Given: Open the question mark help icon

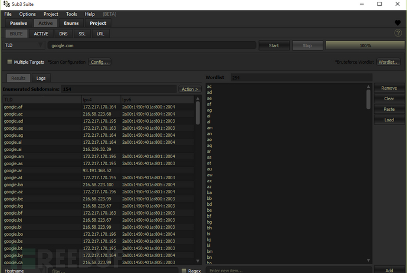Looking at the screenshot, I should pos(398,33).
